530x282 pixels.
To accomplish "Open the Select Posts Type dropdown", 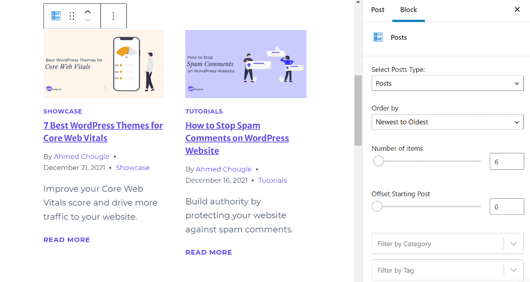I will [x=447, y=83].
